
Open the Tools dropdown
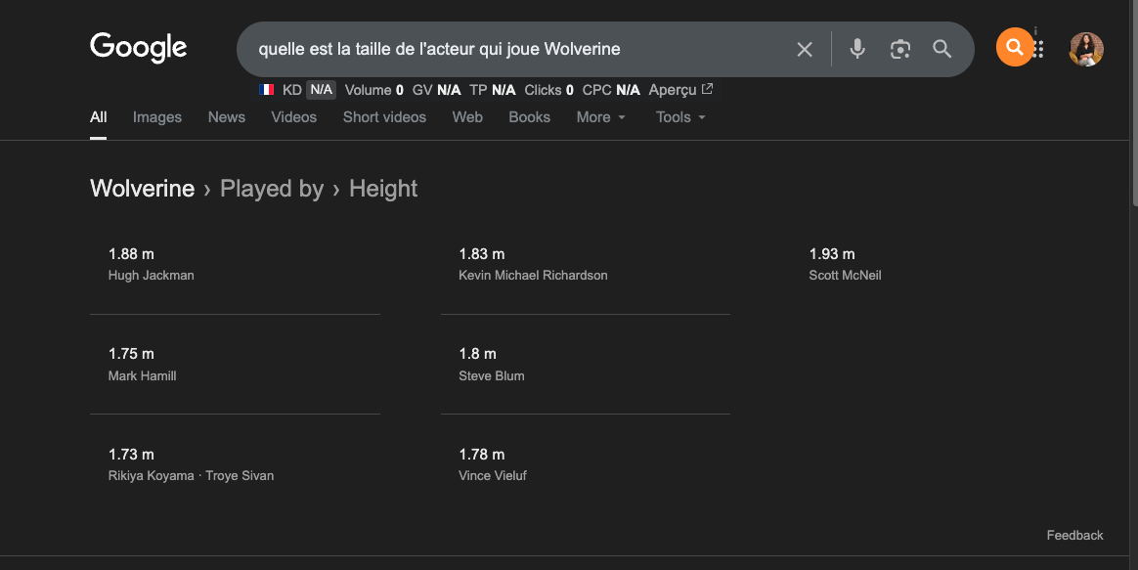679,116
